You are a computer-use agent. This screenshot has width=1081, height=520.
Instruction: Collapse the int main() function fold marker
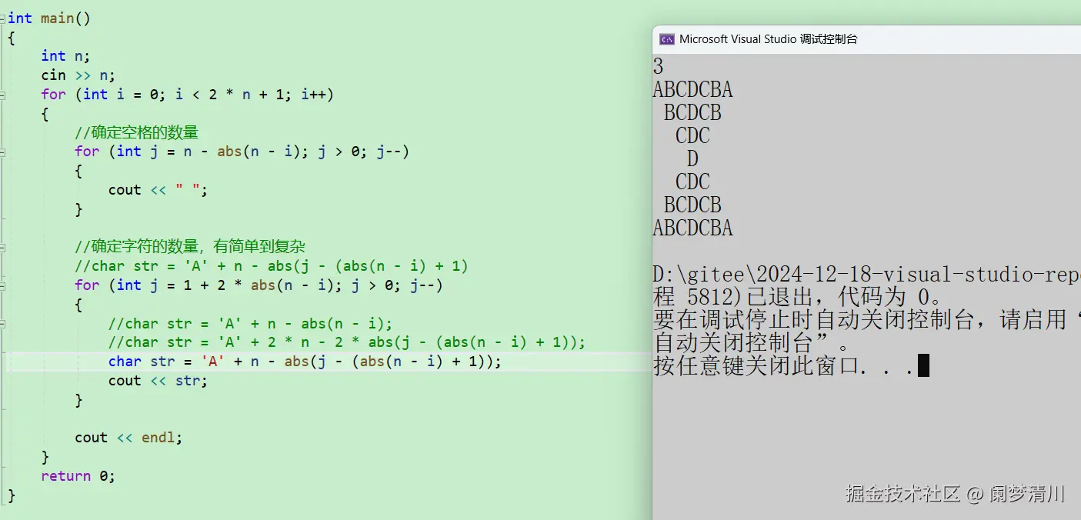coord(3,18)
